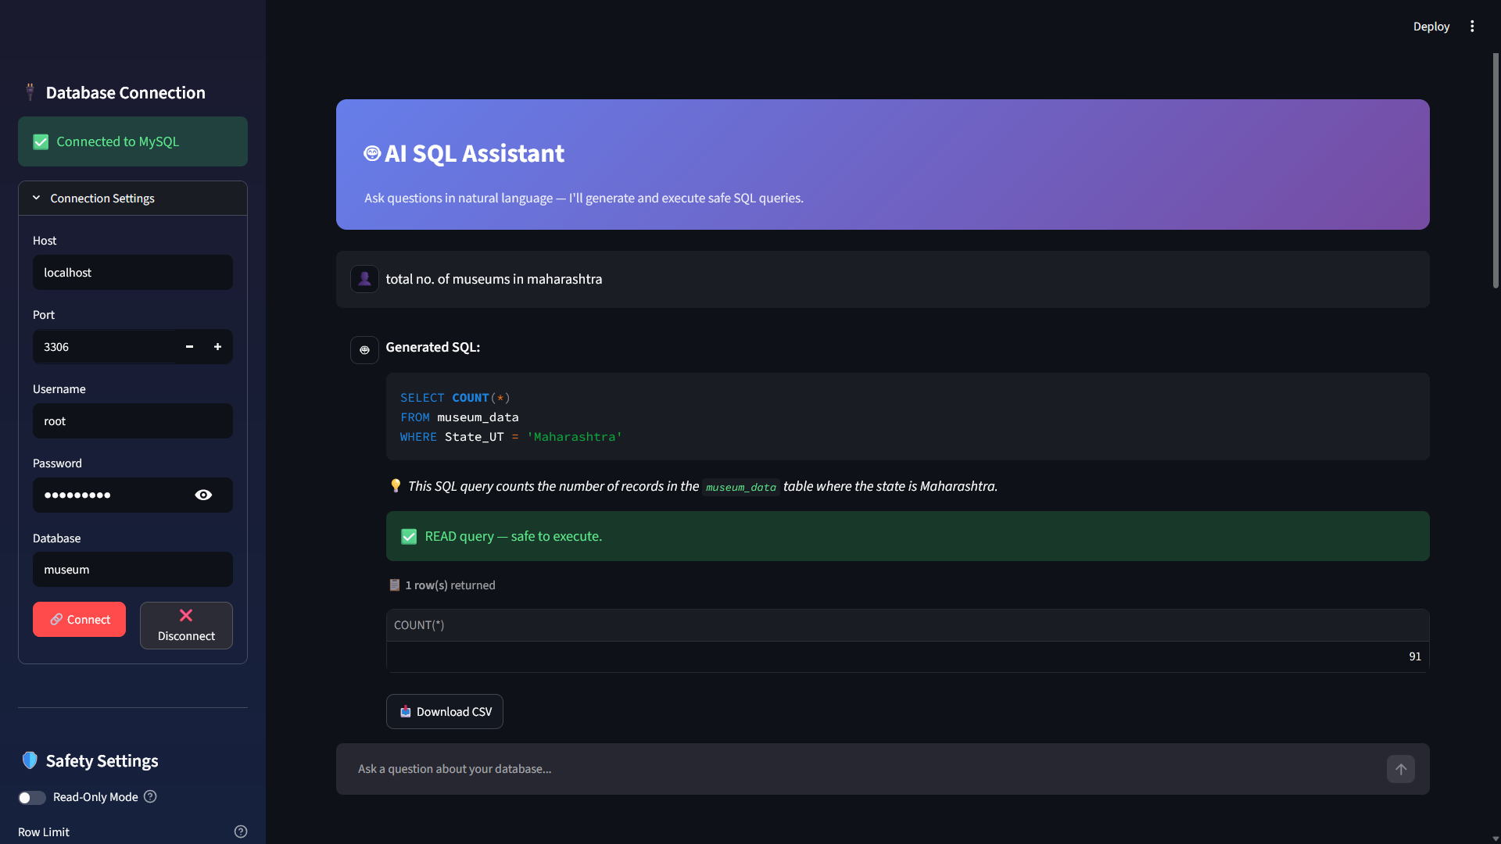The height and width of the screenshot is (844, 1501).
Task: Click the Database input field
Action: pos(133,570)
